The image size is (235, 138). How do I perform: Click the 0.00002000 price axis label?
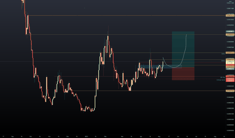coord(230,108)
